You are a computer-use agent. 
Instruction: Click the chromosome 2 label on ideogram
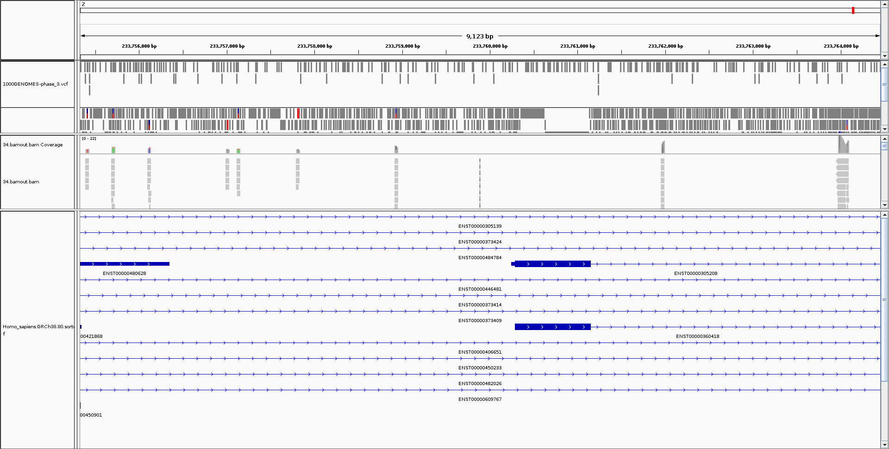(x=83, y=4)
